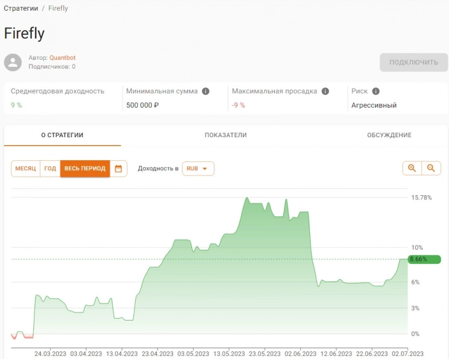Select the ВЕСЬ ПЕРИОД range
Image resolution: width=449 pixels, height=359 pixels.
coord(85,169)
